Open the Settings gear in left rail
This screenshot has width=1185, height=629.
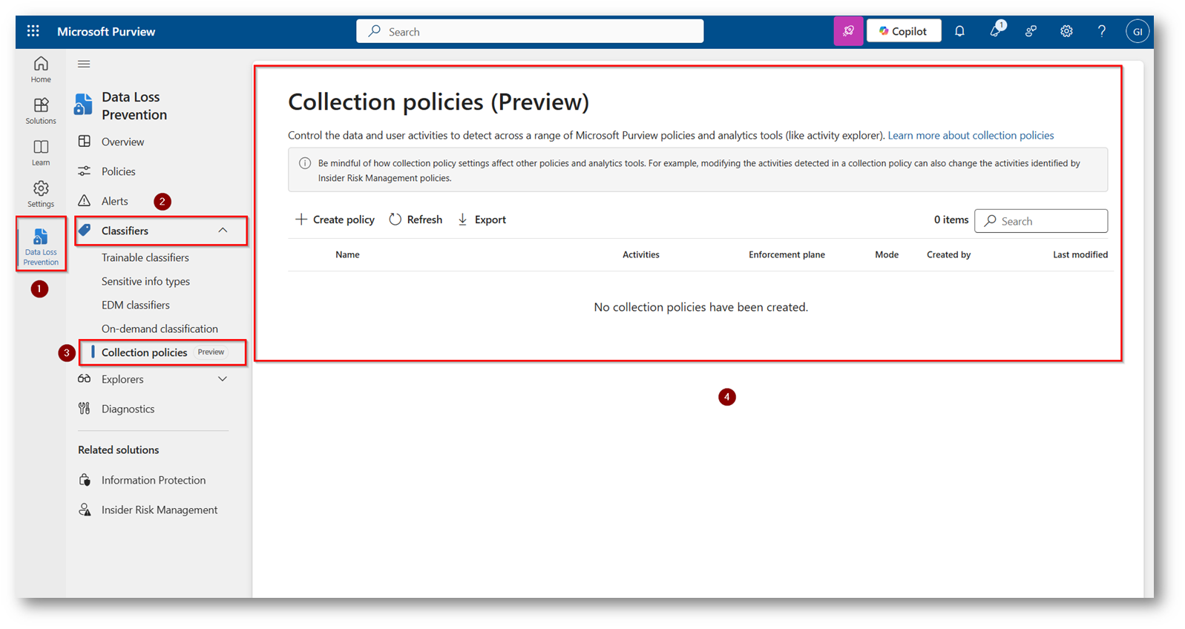[x=41, y=194]
